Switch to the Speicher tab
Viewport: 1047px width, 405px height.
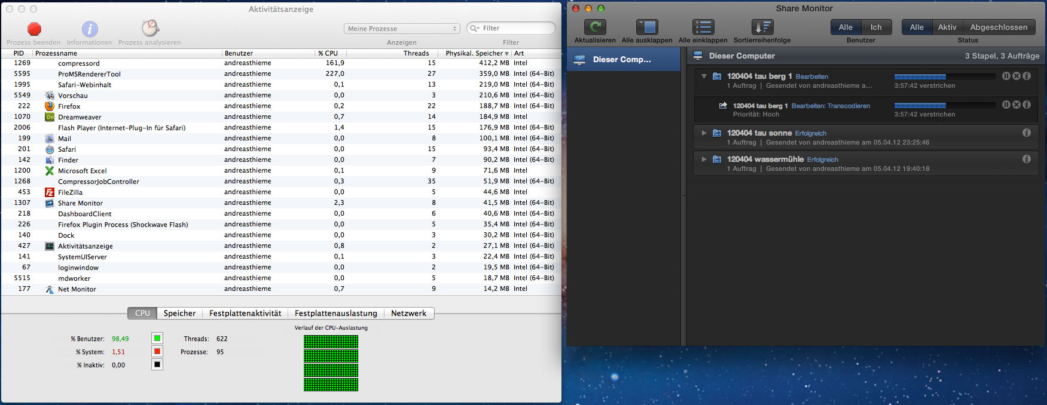click(x=179, y=313)
